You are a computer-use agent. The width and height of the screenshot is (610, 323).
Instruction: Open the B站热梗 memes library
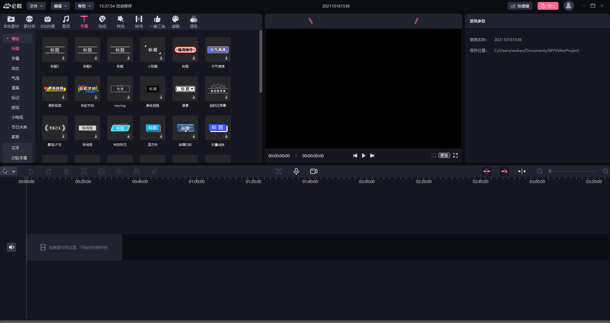tap(48, 22)
